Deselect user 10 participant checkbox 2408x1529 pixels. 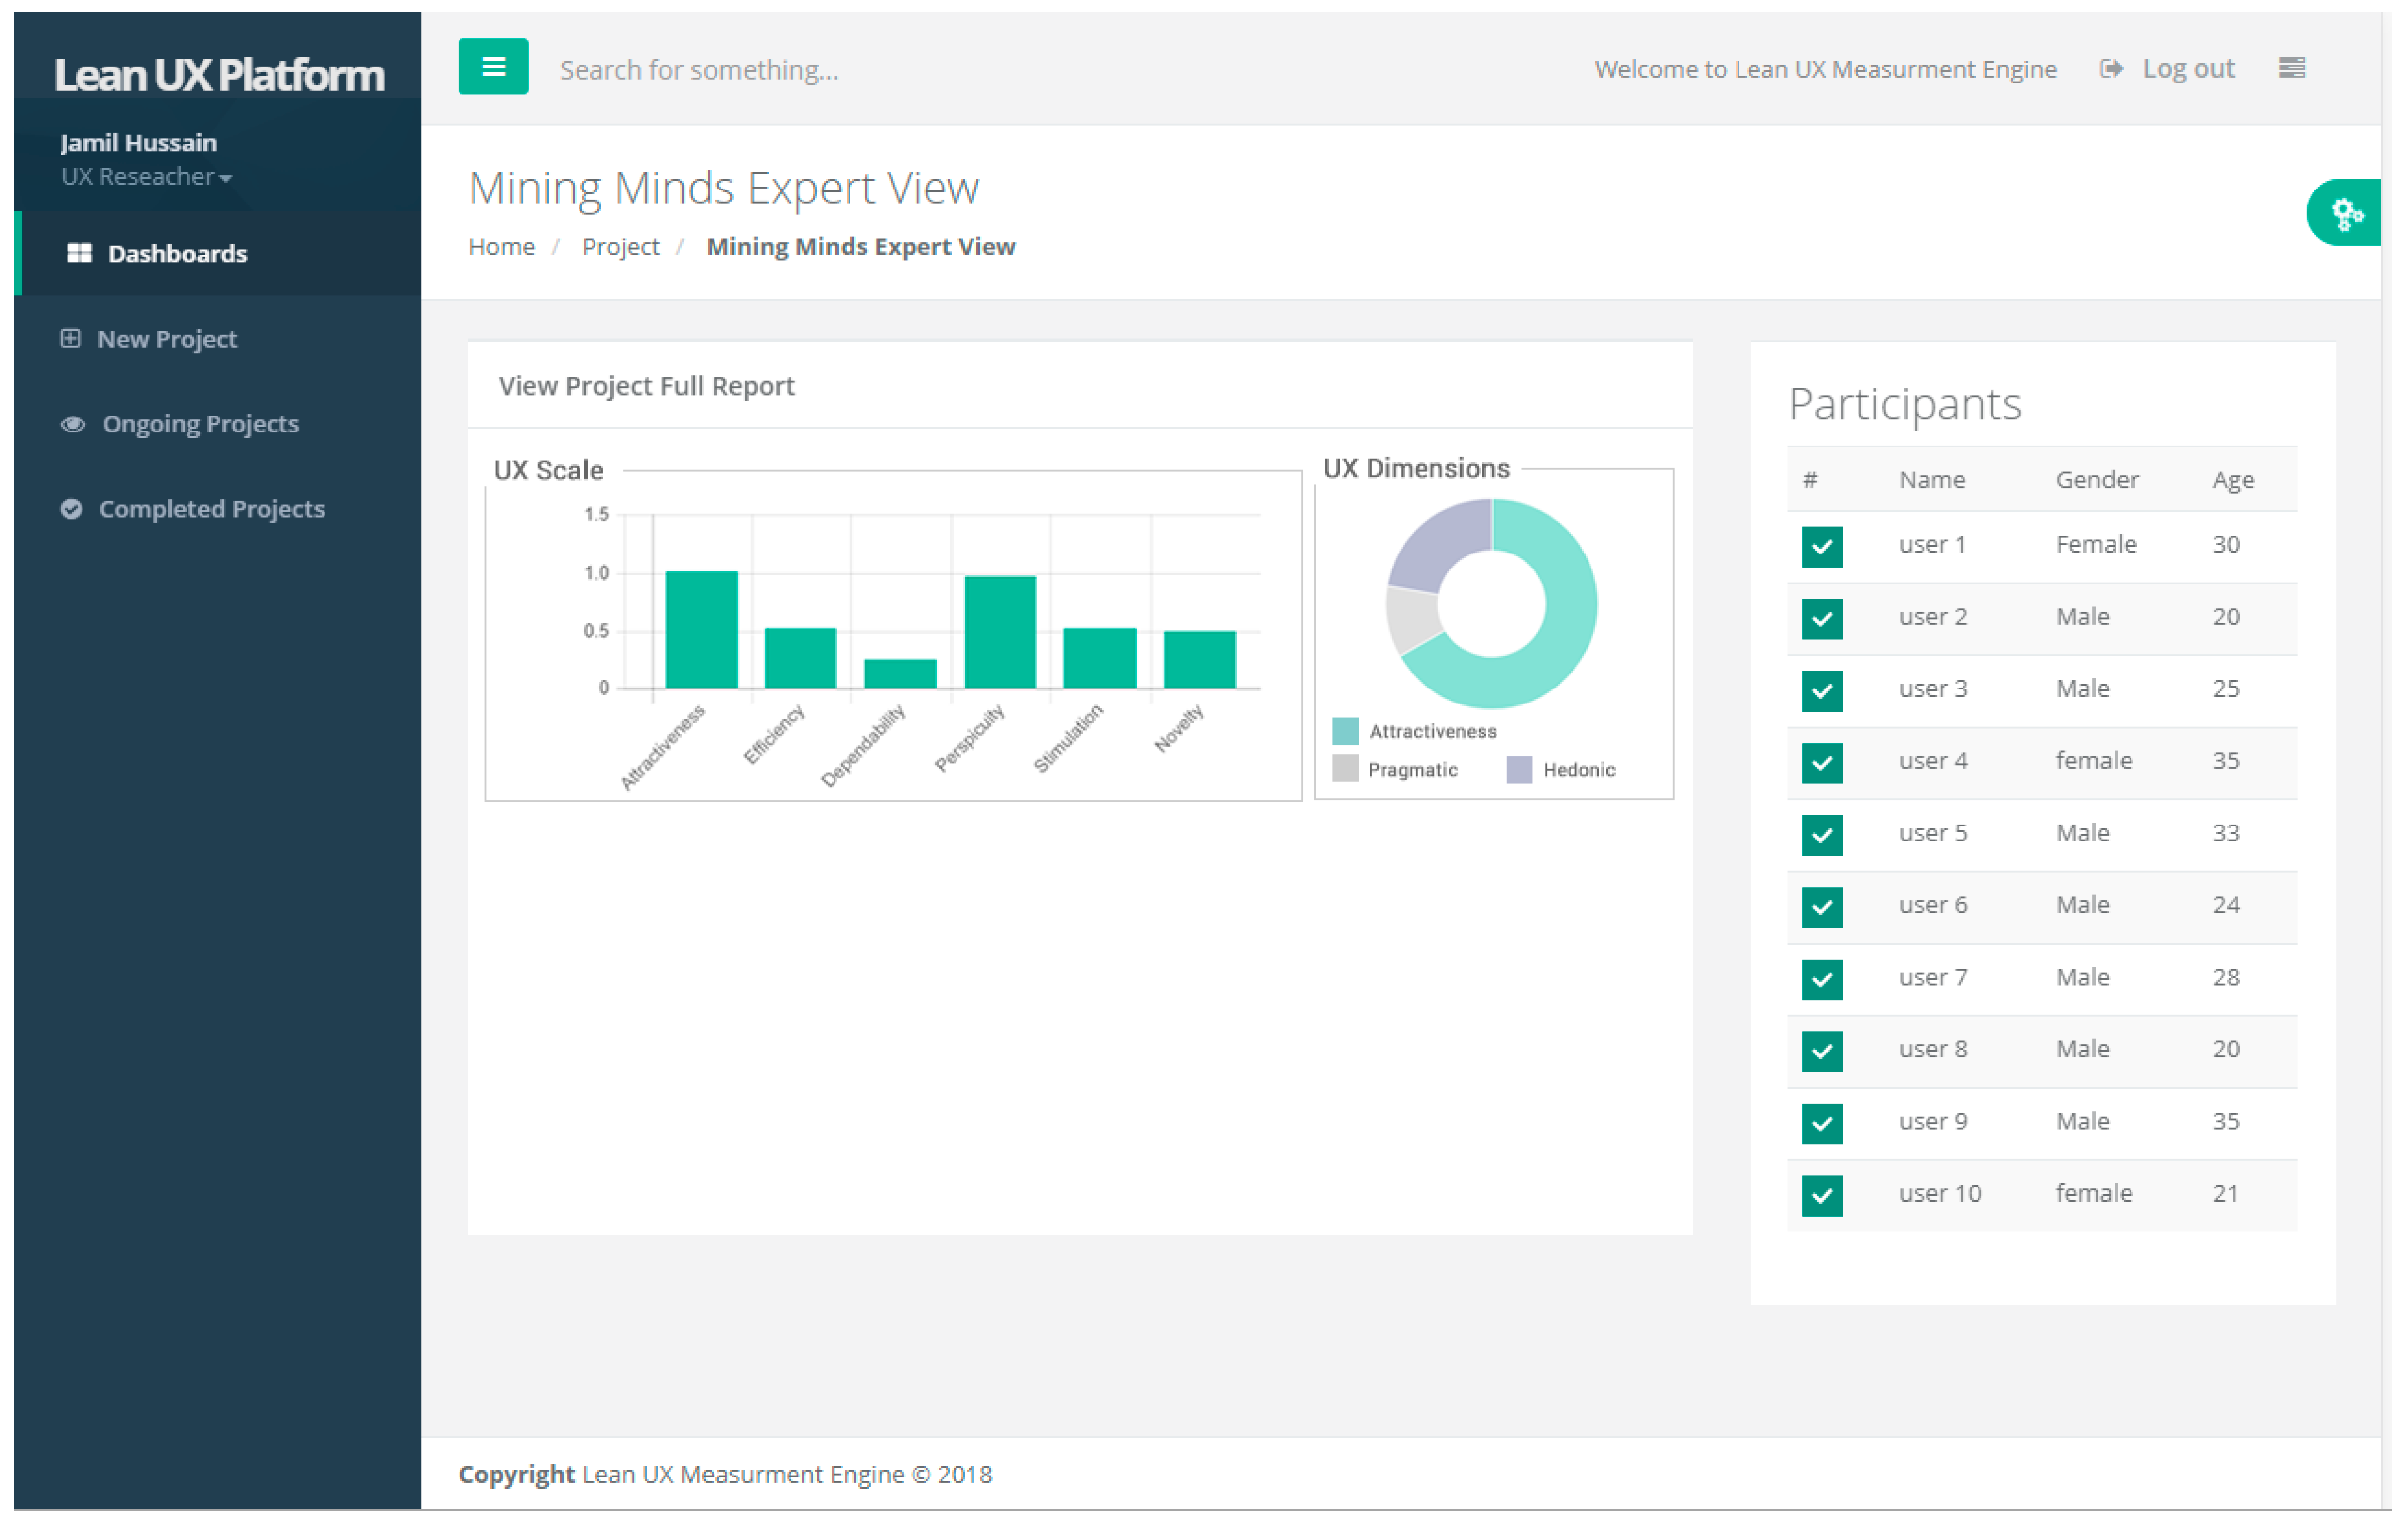point(1822,1195)
